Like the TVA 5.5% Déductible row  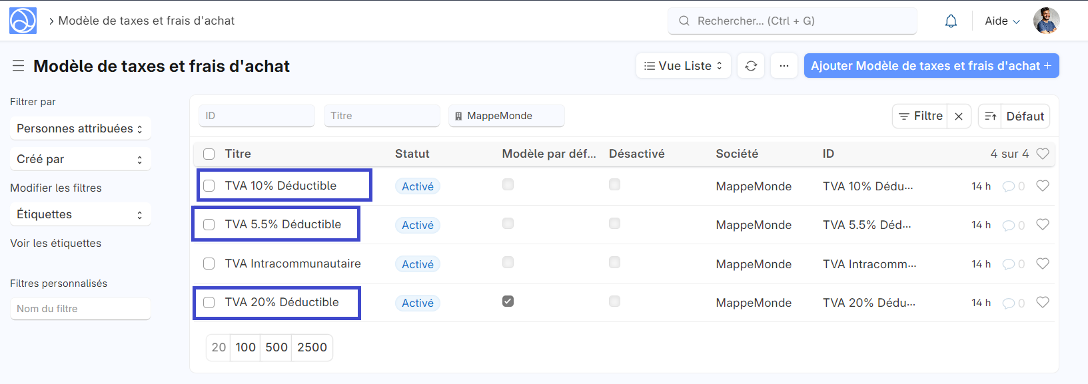[1043, 224]
